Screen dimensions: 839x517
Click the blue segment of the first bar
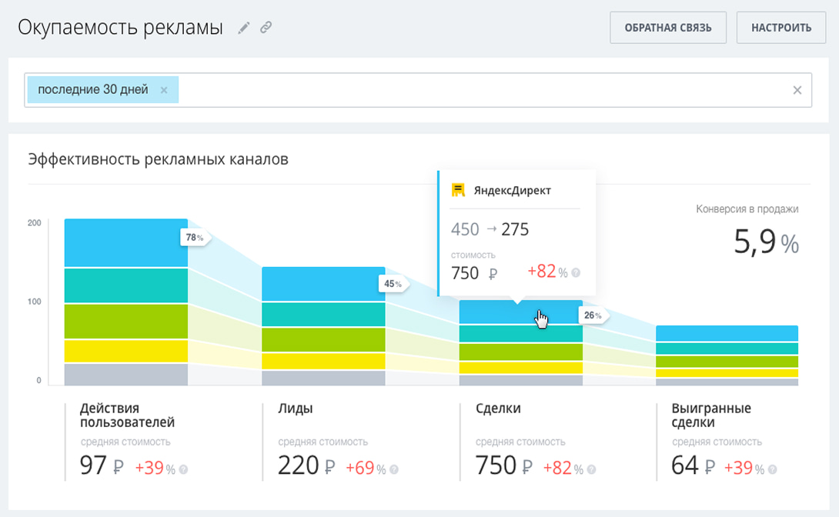tap(126, 243)
